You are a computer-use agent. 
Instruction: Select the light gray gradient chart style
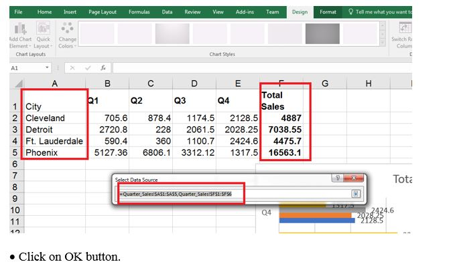pyautogui.click(x=172, y=33)
